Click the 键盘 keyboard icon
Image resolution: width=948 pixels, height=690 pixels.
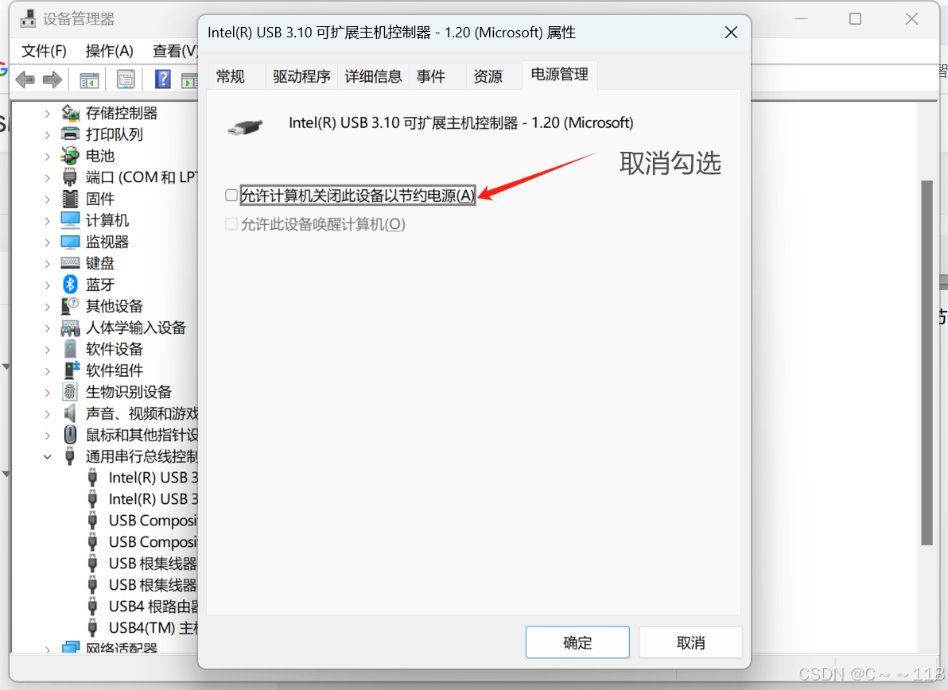click(70, 263)
